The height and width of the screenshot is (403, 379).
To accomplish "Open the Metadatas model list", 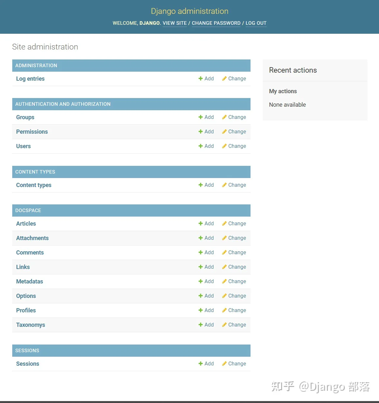I will point(30,282).
